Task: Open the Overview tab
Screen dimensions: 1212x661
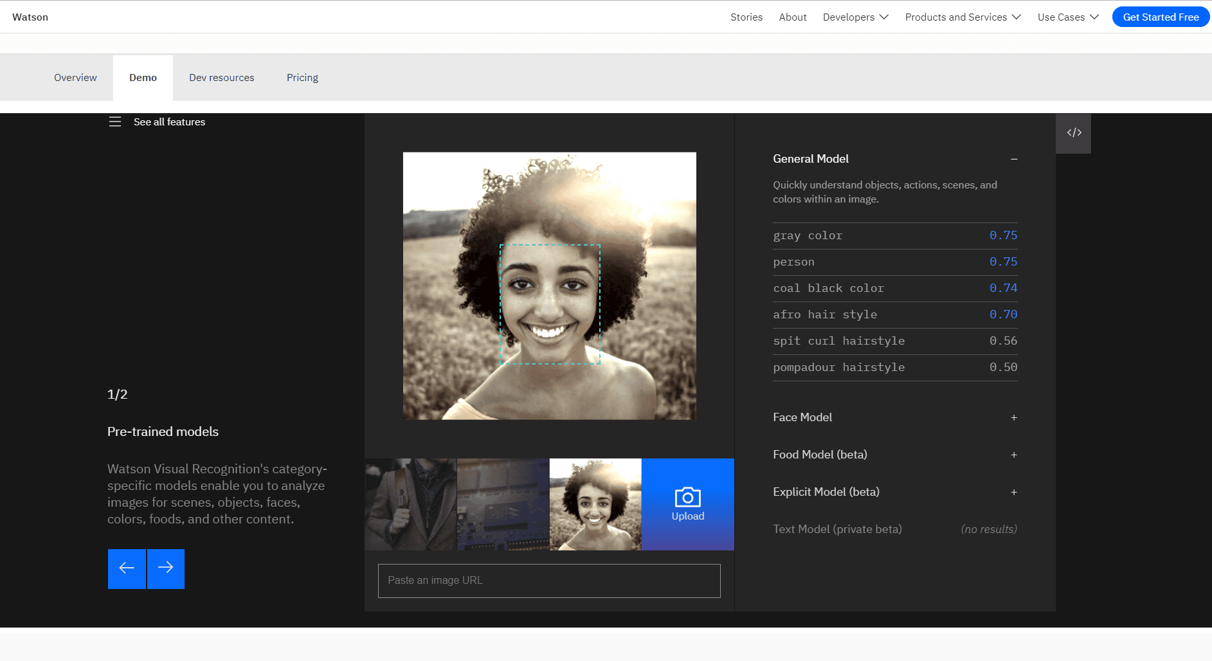Action: pos(75,77)
